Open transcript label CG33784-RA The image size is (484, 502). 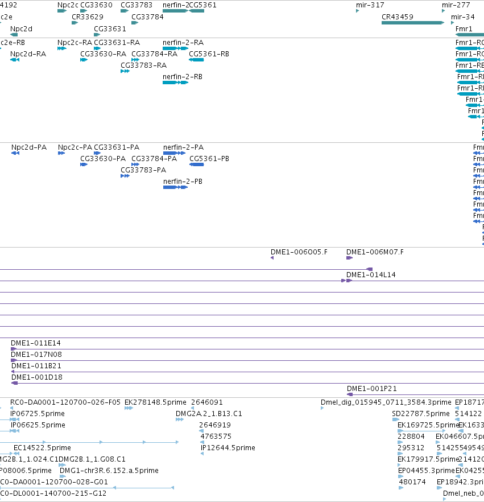pyautogui.click(x=155, y=54)
